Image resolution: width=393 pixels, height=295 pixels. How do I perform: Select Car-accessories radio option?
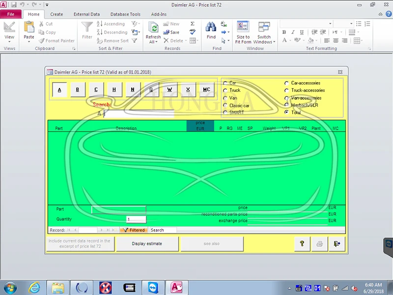coord(286,83)
